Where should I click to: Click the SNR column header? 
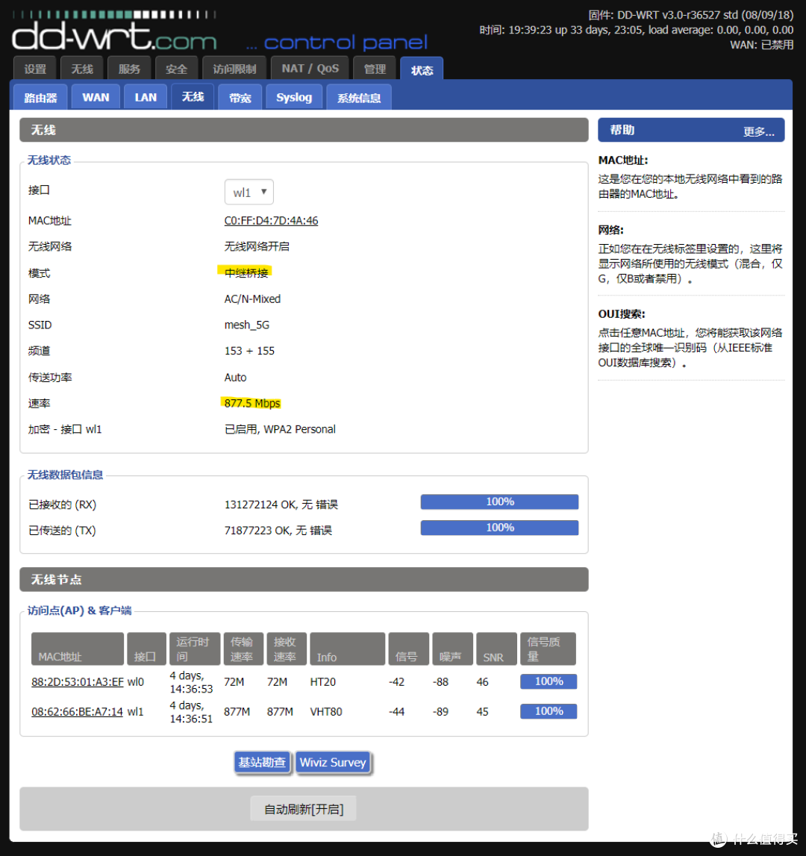(x=496, y=649)
